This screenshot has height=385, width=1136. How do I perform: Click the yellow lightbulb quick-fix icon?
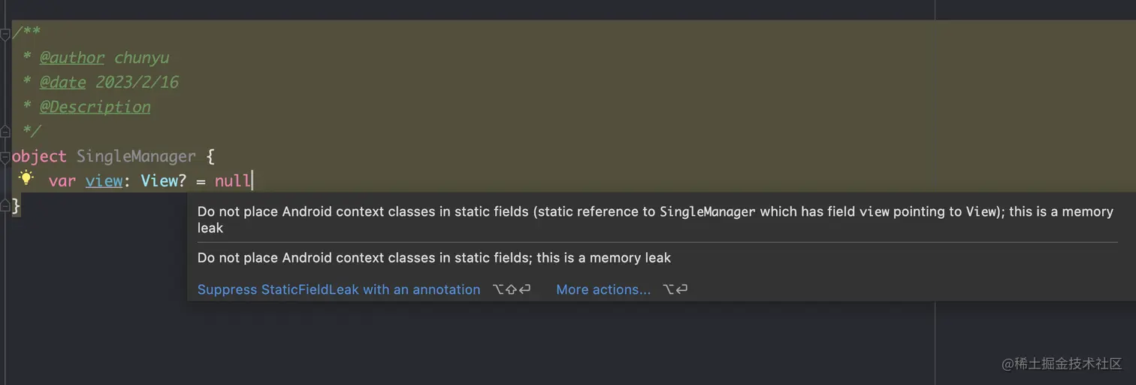click(x=26, y=178)
